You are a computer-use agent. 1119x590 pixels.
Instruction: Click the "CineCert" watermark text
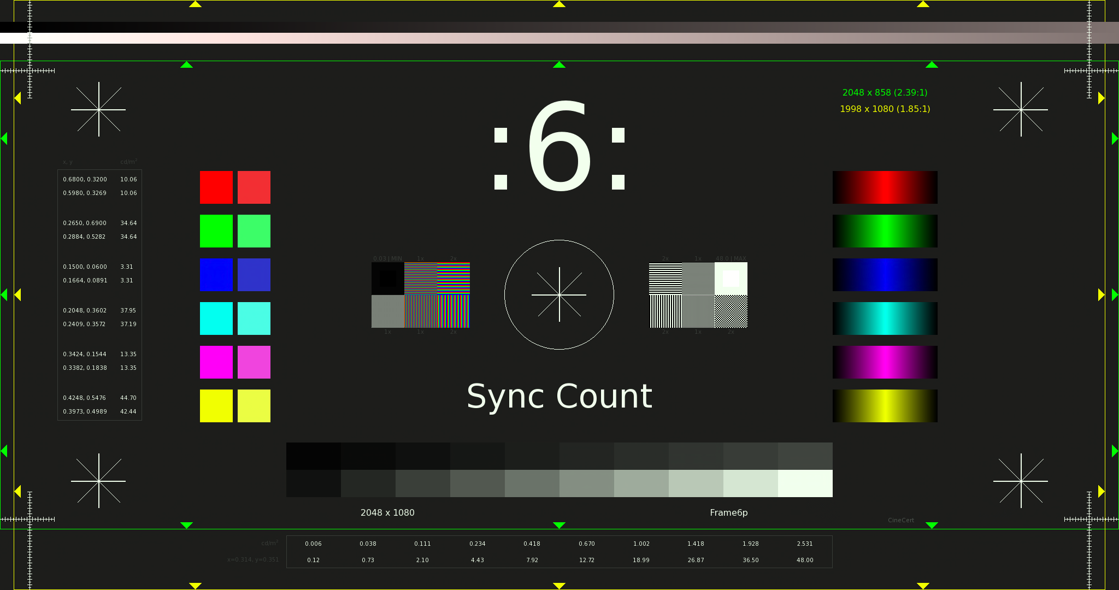coord(901,520)
